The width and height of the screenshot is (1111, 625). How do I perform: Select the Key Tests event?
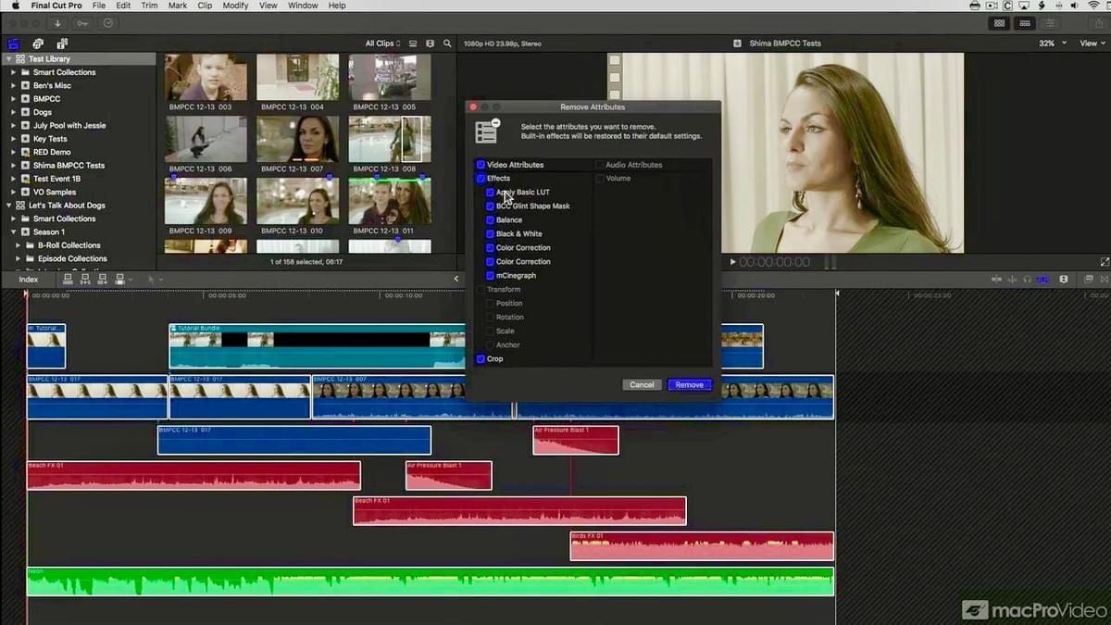click(50, 139)
